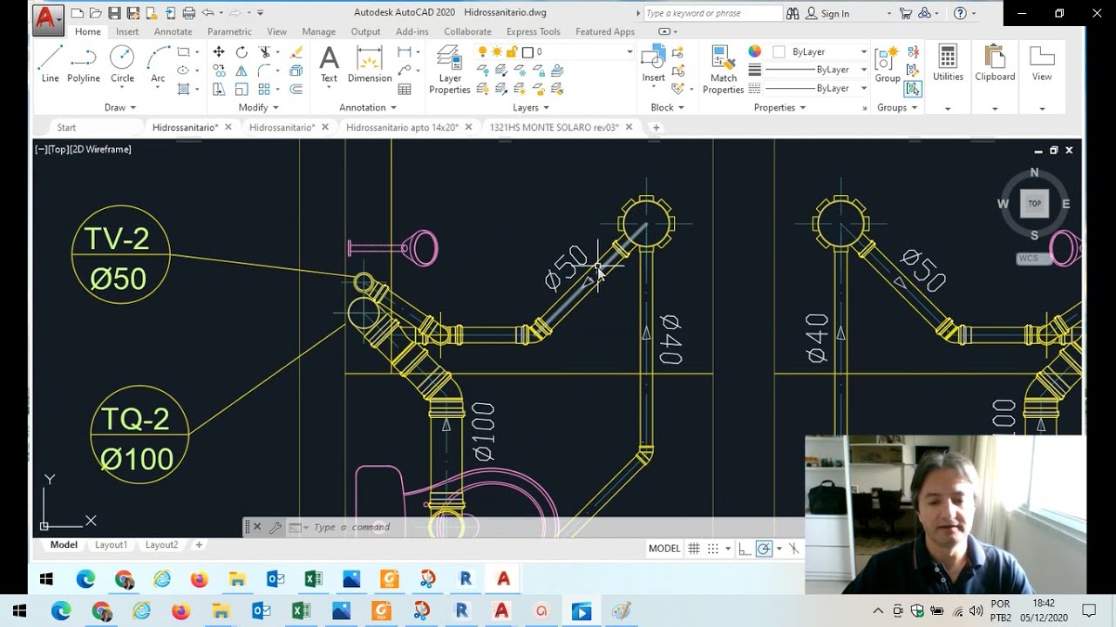Viewport: 1116px width, 627px height.
Task: Add a new drawing tab with plus
Action: pos(657,127)
